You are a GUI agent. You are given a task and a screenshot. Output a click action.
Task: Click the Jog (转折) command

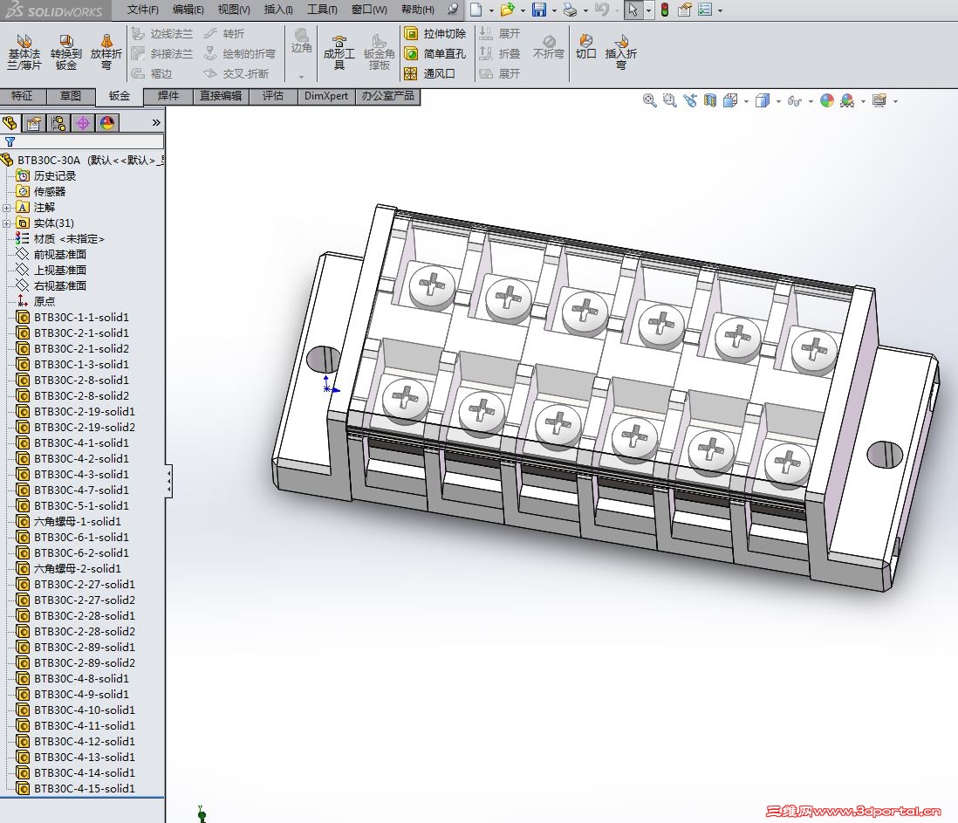[x=224, y=34]
